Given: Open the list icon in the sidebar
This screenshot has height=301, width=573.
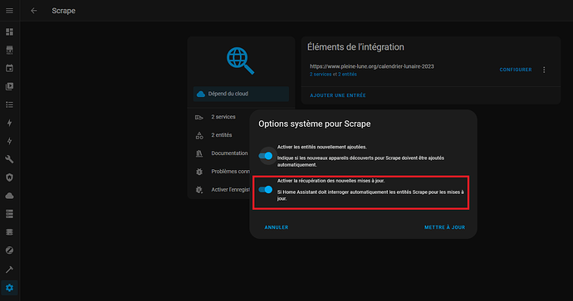Looking at the screenshot, I should pyautogui.click(x=9, y=104).
